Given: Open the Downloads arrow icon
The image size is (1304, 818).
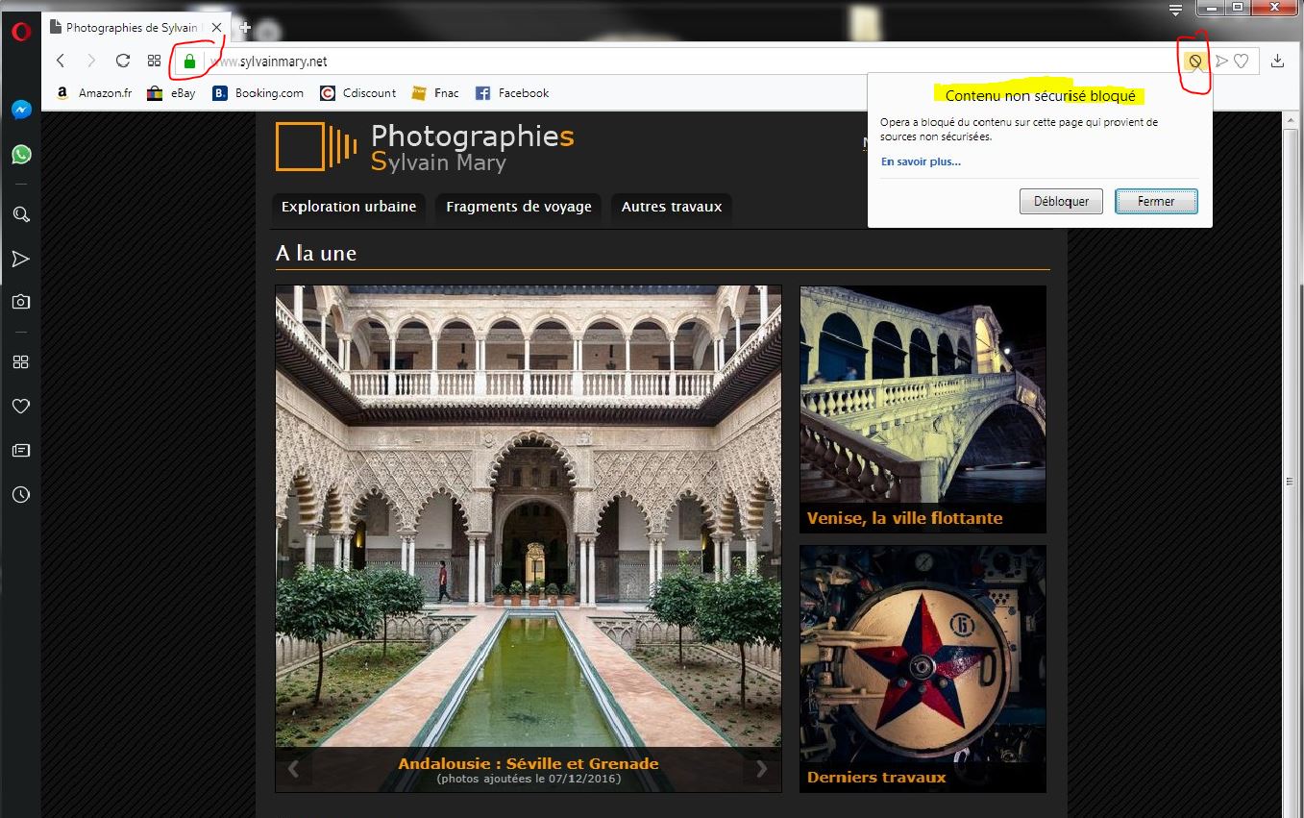Looking at the screenshot, I should point(1277,62).
